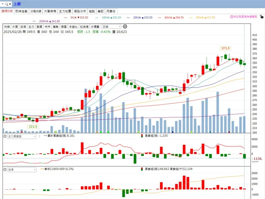Click the 221.5 low price label
Viewport: 265px width, 199px height.
coord(33,126)
